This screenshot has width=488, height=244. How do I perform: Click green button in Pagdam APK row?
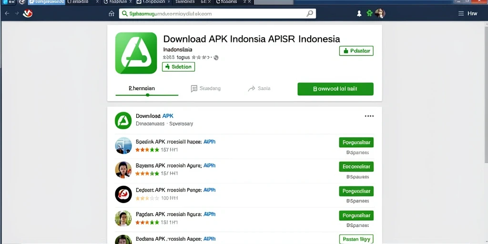356,215
